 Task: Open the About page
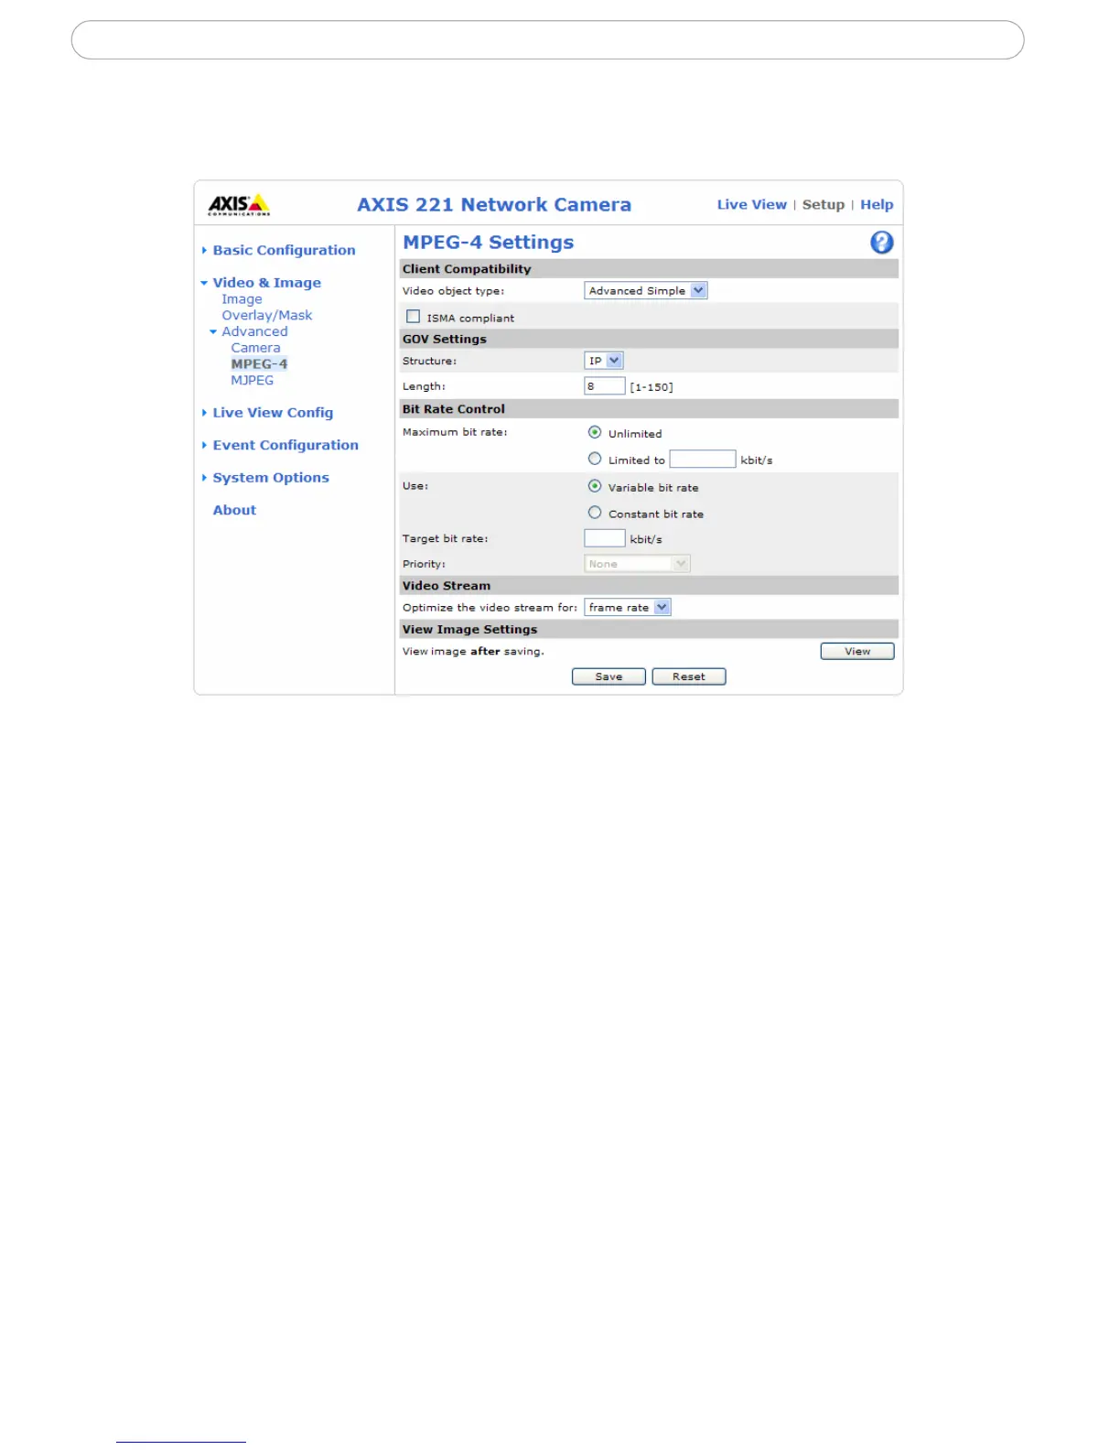point(234,510)
